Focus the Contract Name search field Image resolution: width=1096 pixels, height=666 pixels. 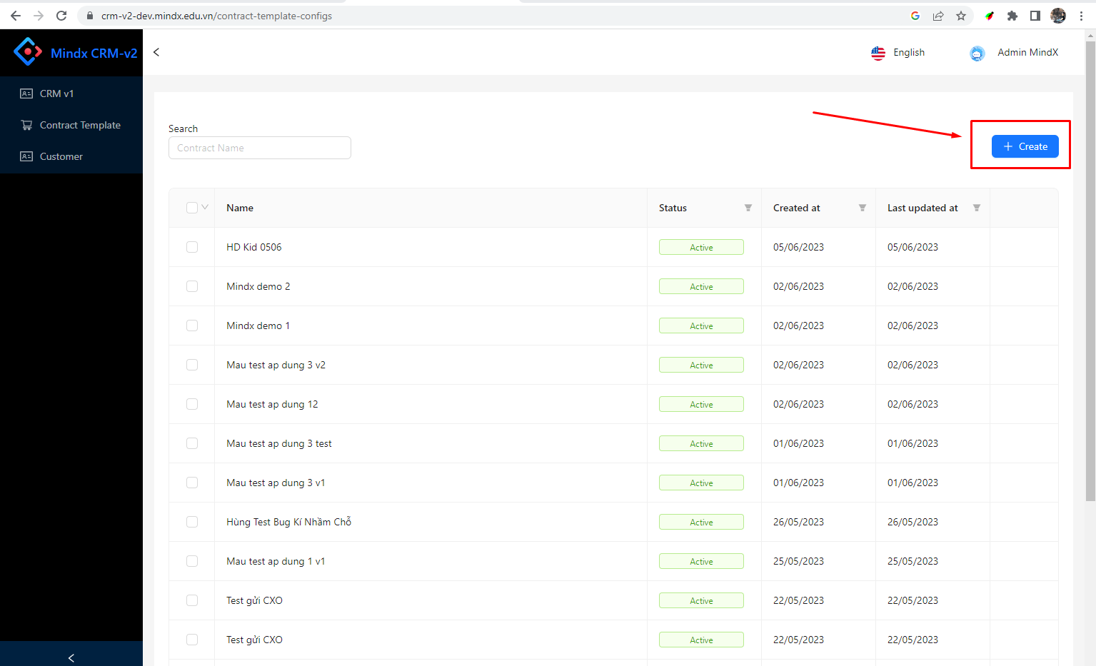[x=260, y=148]
